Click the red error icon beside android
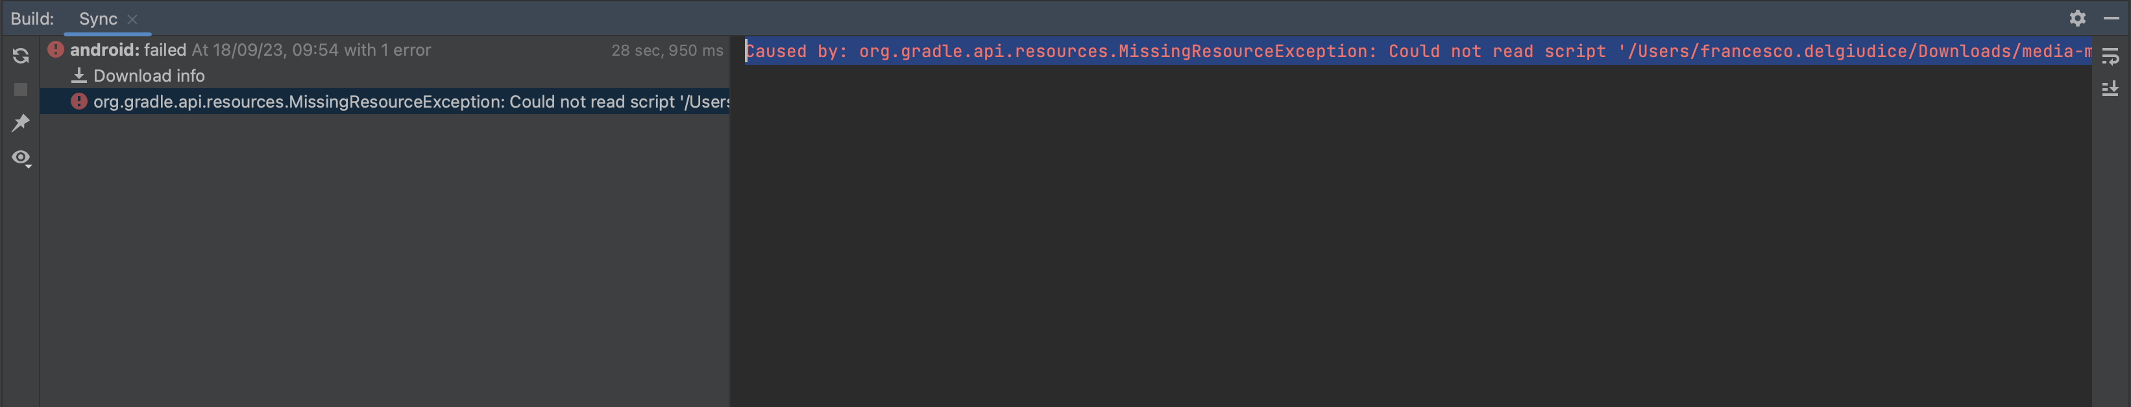Image resolution: width=2131 pixels, height=407 pixels. (x=55, y=49)
